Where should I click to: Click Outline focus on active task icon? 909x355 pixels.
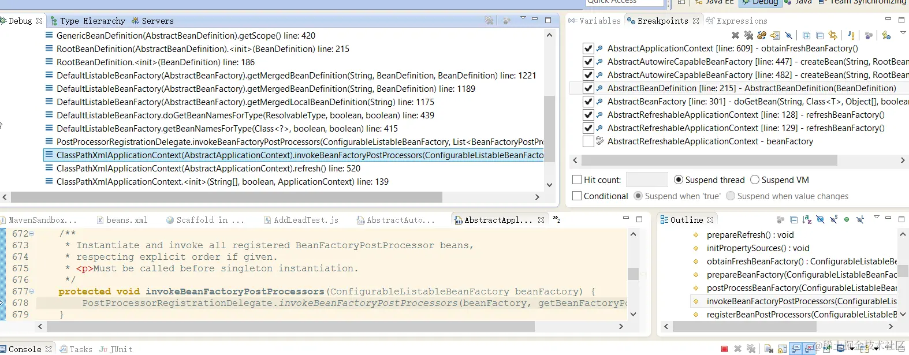[x=780, y=220]
